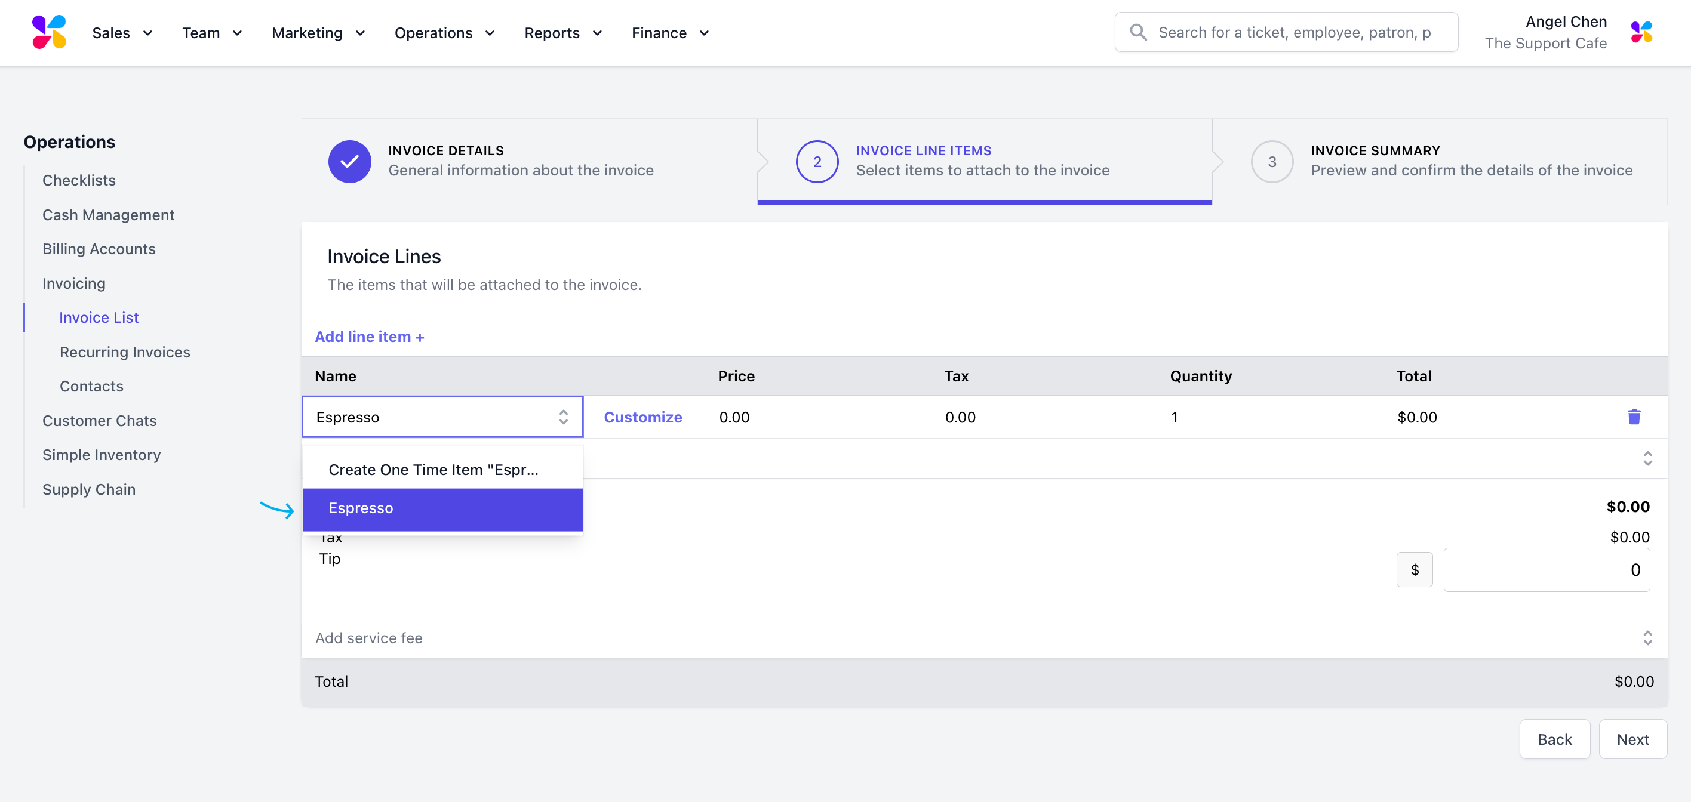The height and width of the screenshot is (802, 1691).
Task: Click Customize link for Espresso line
Action: coord(642,417)
